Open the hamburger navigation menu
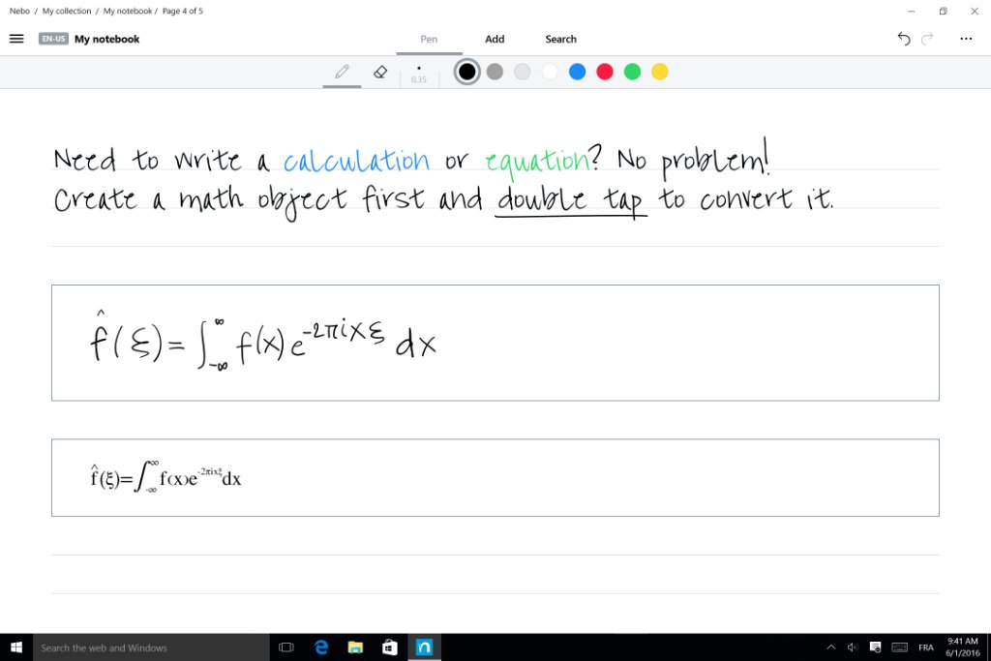This screenshot has height=661, width=991. (16, 39)
